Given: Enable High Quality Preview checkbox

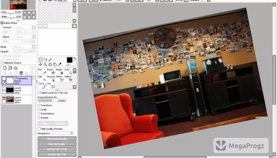Looking at the screenshot, I should pyautogui.click(x=39, y=129).
